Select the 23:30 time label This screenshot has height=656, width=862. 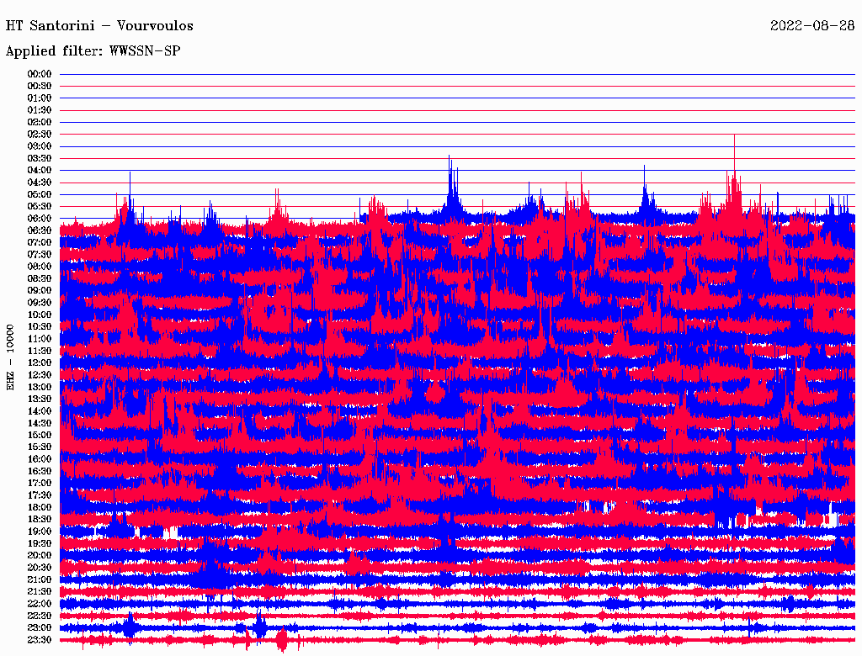[x=40, y=640]
